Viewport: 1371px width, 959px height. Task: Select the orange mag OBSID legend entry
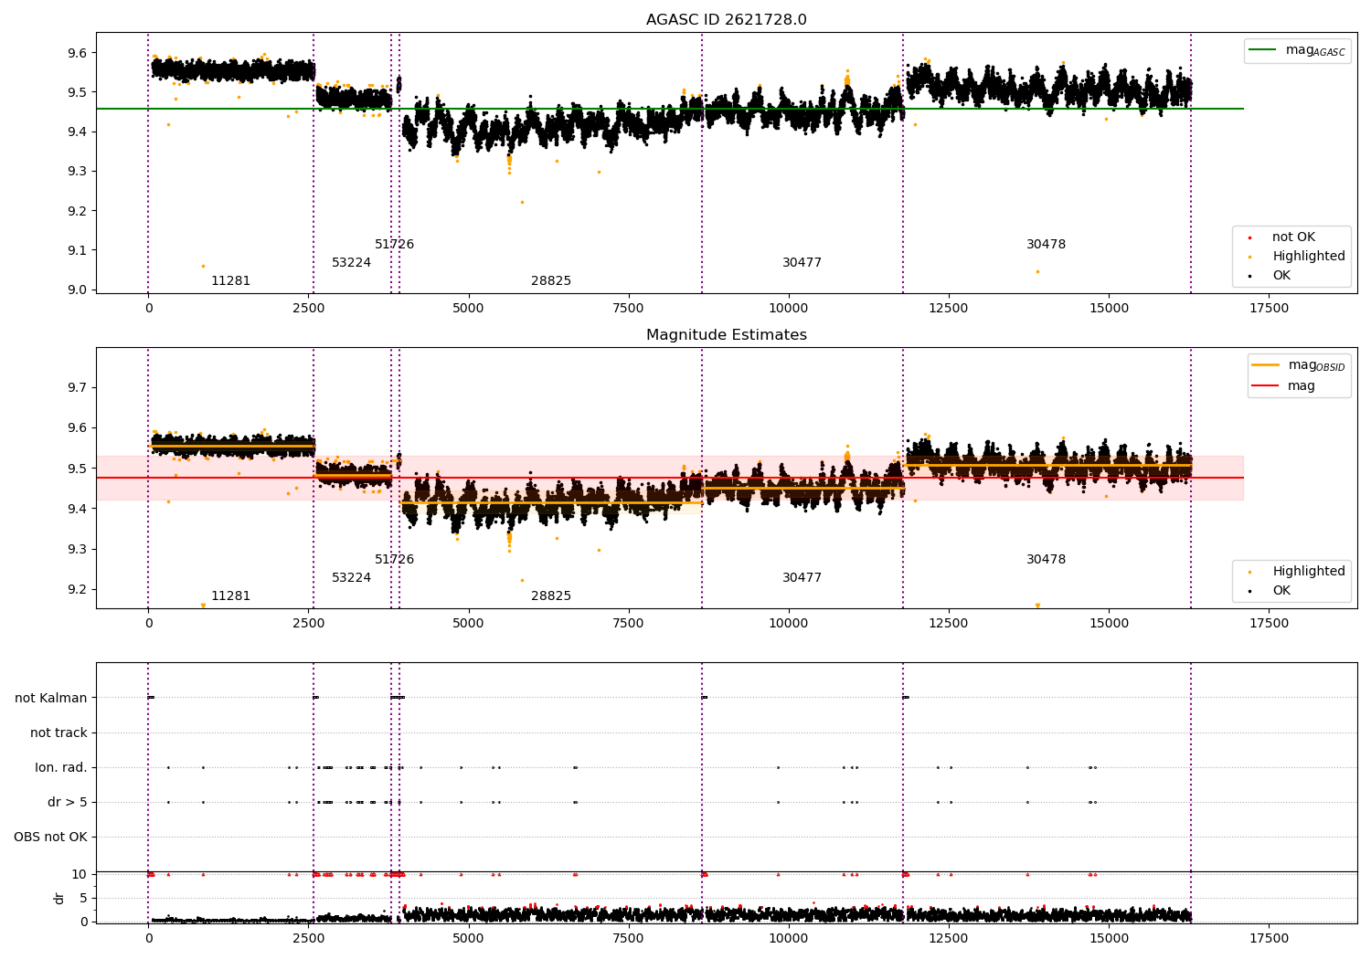(1298, 365)
